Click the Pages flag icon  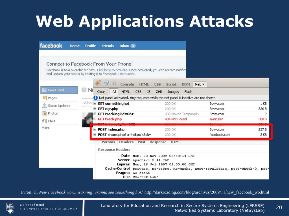click(44, 98)
